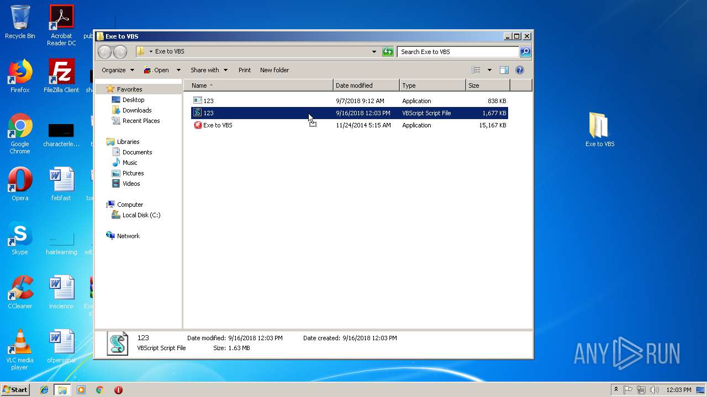The width and height of the screenshot is (707, 397).
Task: Open Music library
Action: pyautogui.click(x=130, y=163)
